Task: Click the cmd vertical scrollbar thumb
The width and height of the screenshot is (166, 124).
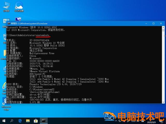Action: [x=163, y=30]
